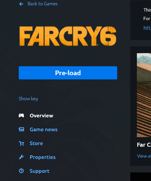Open the partially visible http link

[147, 28]
